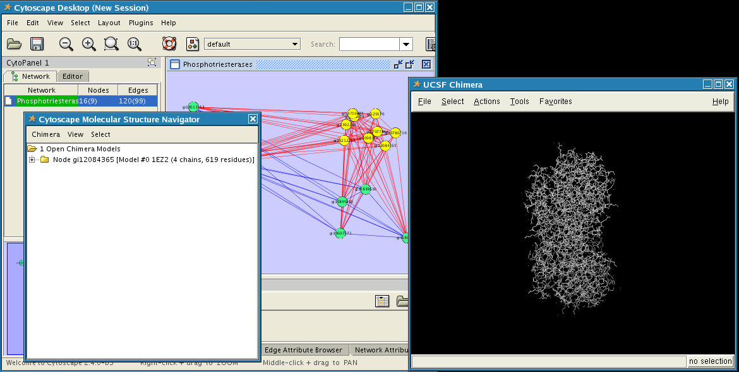The height and width of the screenshot is (372, 739).
Task: Click the 'no selection' status button
Action: tap(710, 361)
